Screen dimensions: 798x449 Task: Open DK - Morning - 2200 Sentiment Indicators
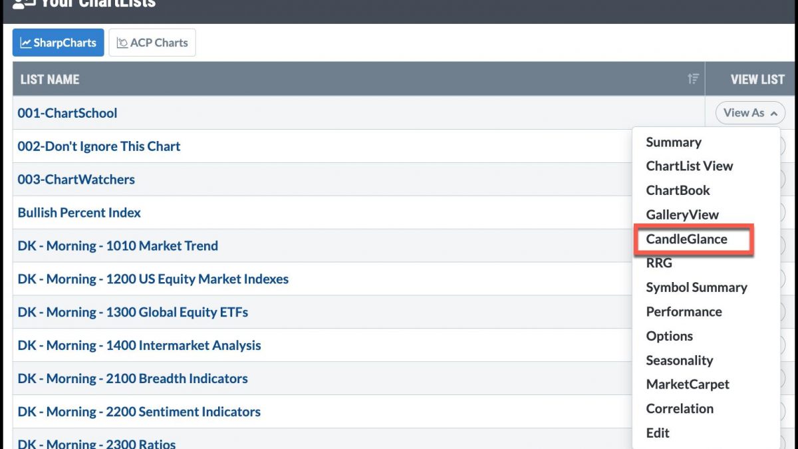pos(139,412)
